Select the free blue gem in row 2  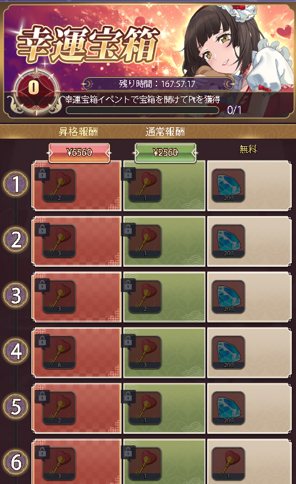[228, 241]
